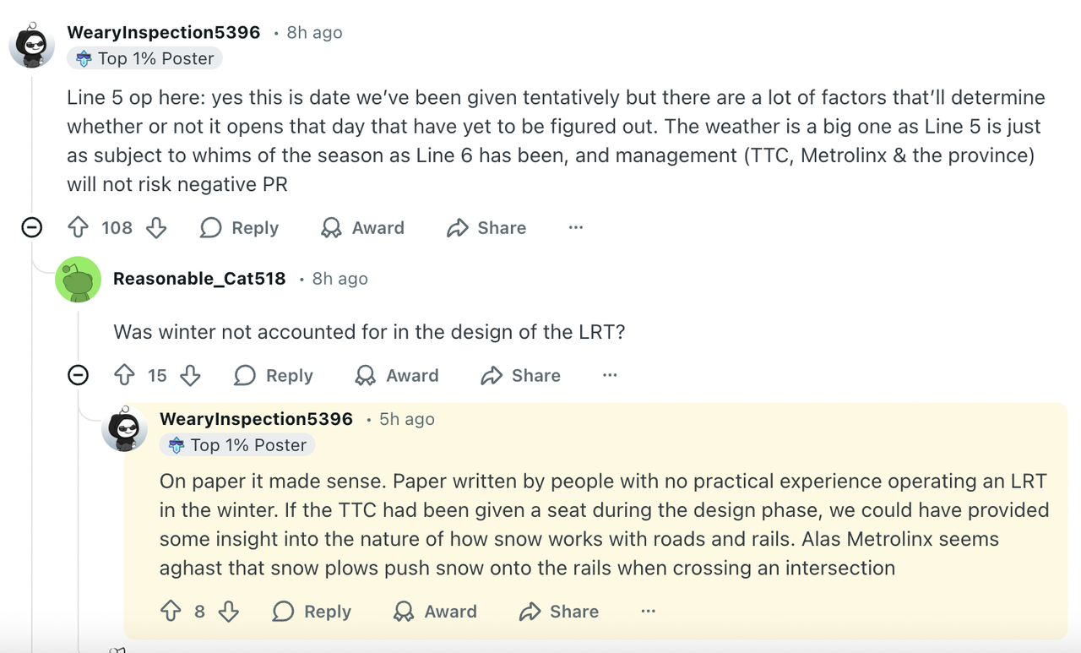
Task: Downvote Reasonable_Cat518's comment
Action: [191, 375]
